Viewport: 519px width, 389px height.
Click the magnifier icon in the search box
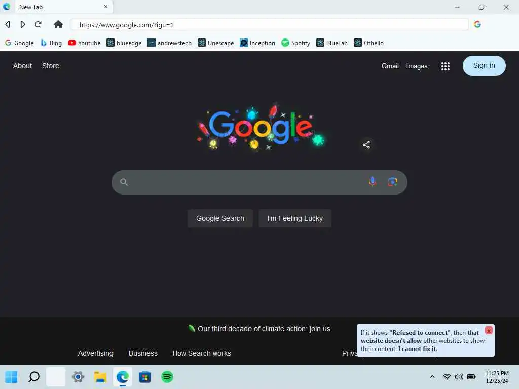pyautogui.click(x=124, y=182)
